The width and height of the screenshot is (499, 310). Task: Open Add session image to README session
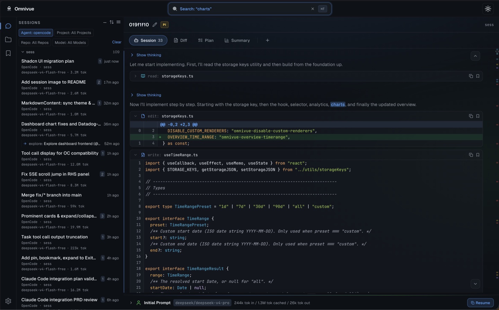70,87
